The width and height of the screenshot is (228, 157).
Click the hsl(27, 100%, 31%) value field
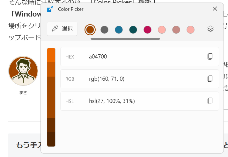point(112,101)
